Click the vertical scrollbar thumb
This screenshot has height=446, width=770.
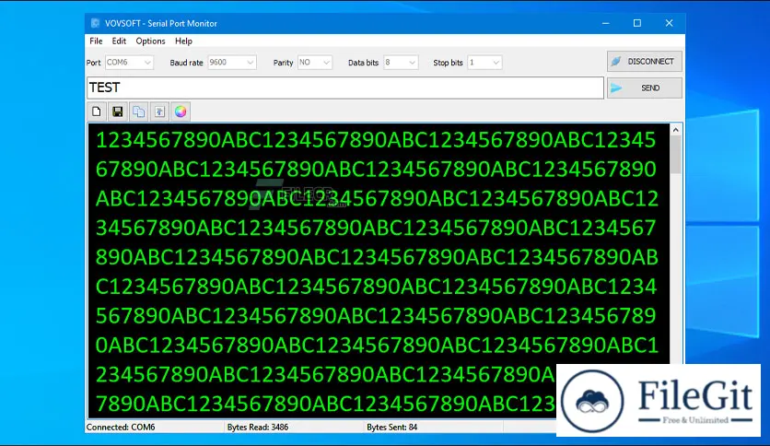click(676, 155)
